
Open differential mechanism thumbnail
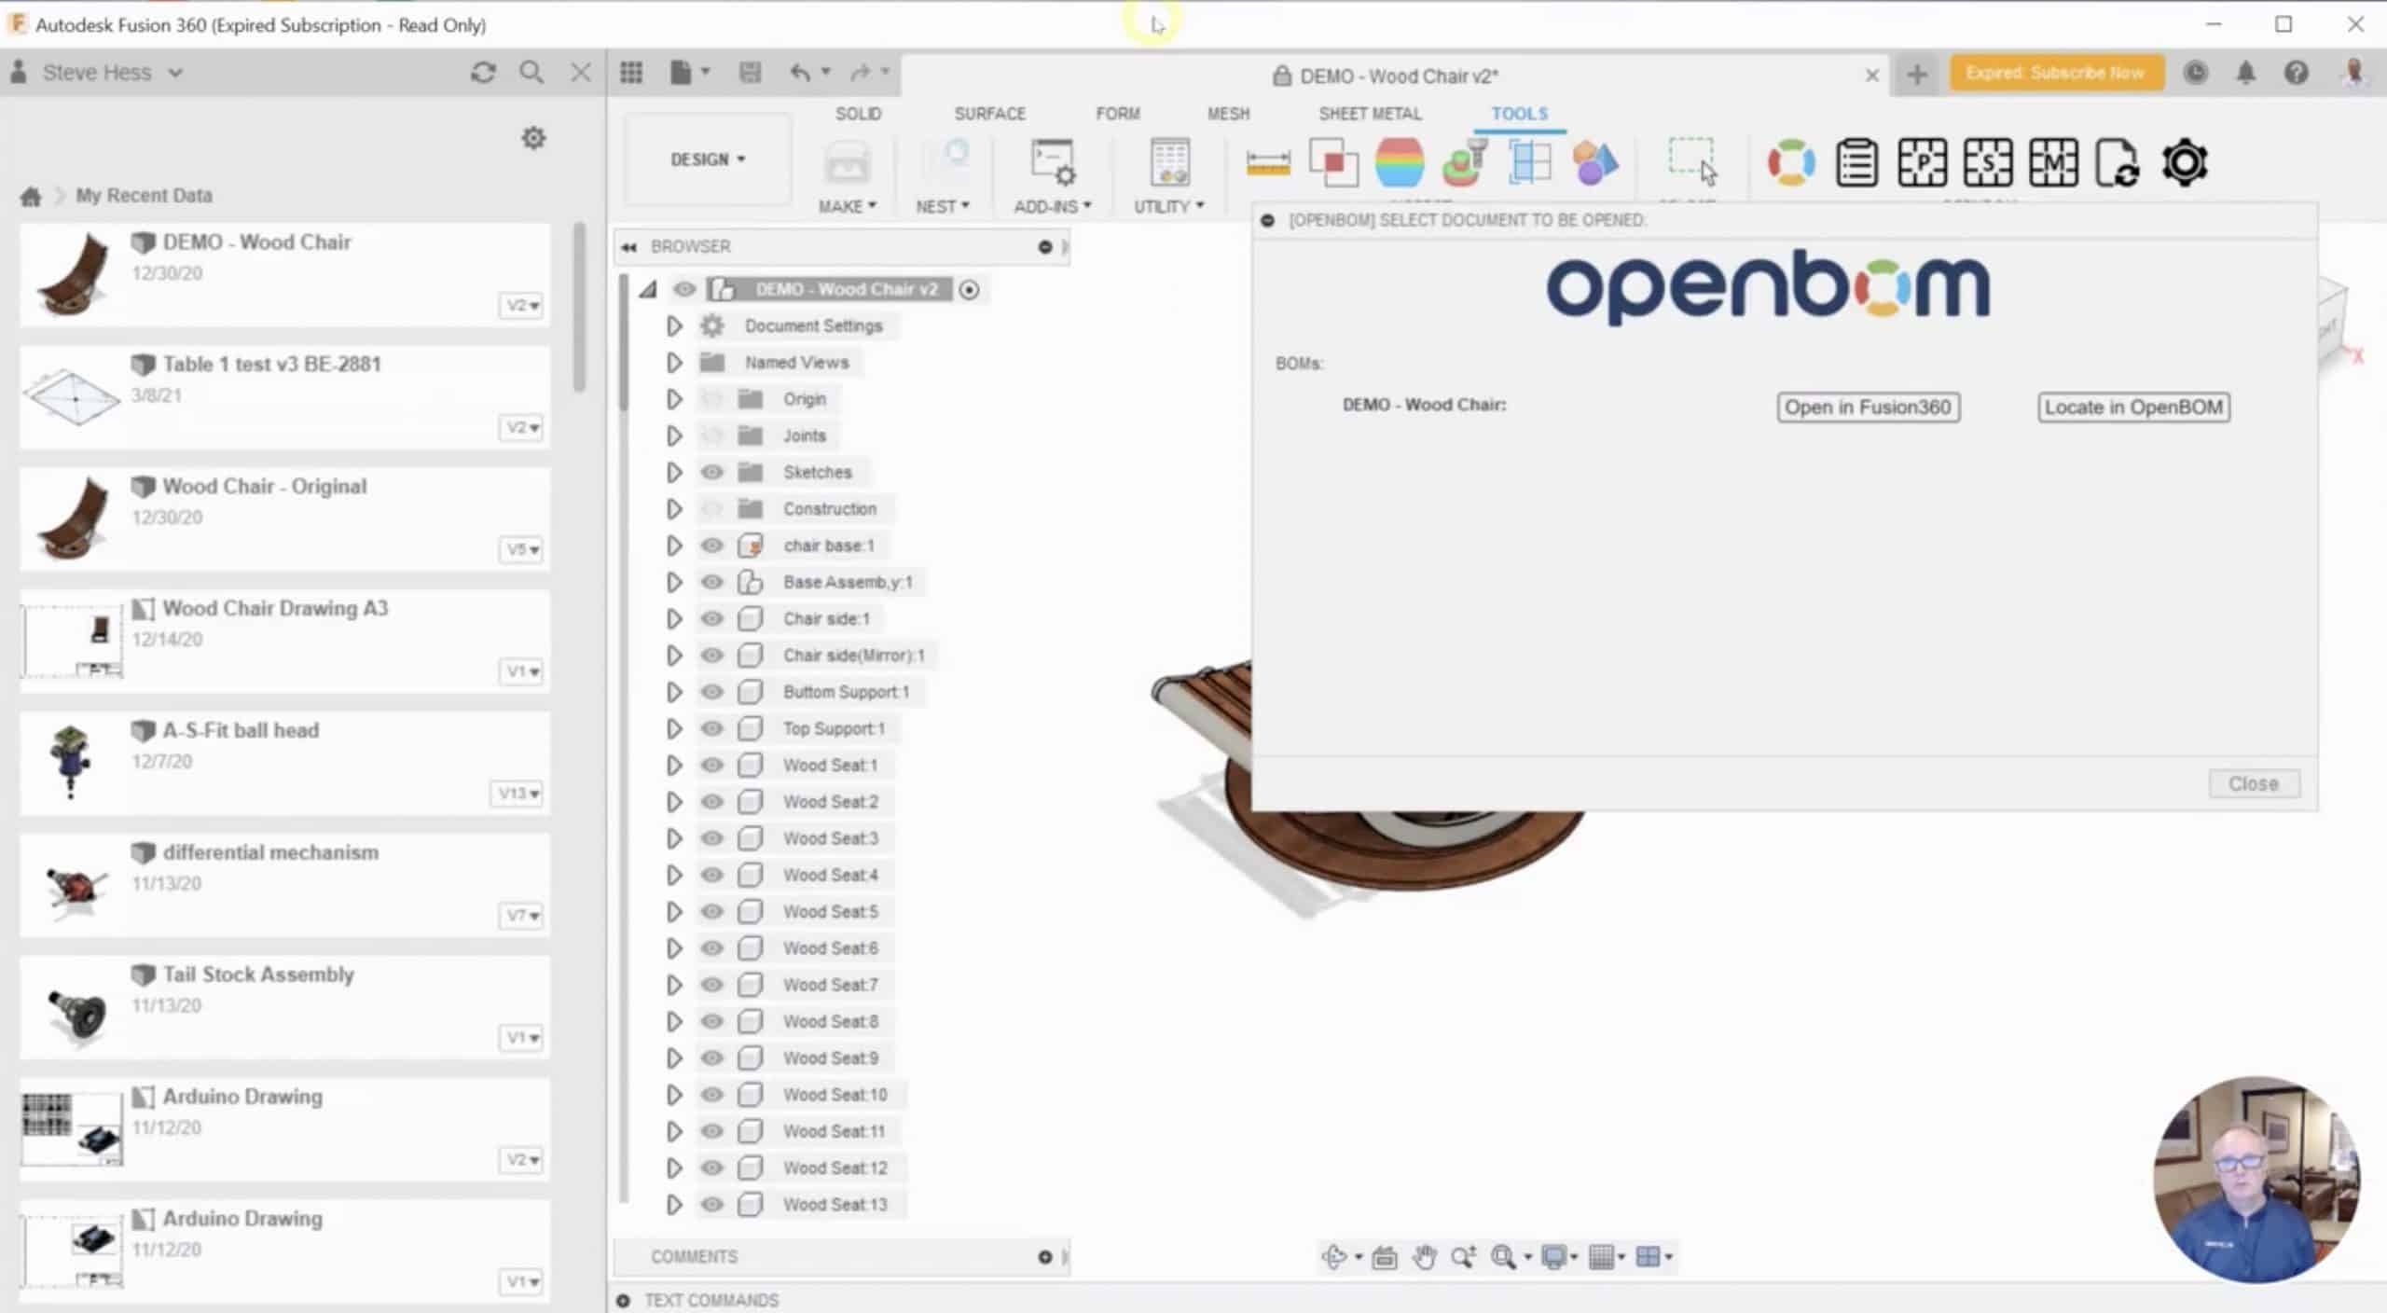[73, 886]
